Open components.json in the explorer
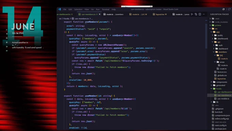Image resolution: width=232 pixels, height=131 pixels. tap(220, 115)
